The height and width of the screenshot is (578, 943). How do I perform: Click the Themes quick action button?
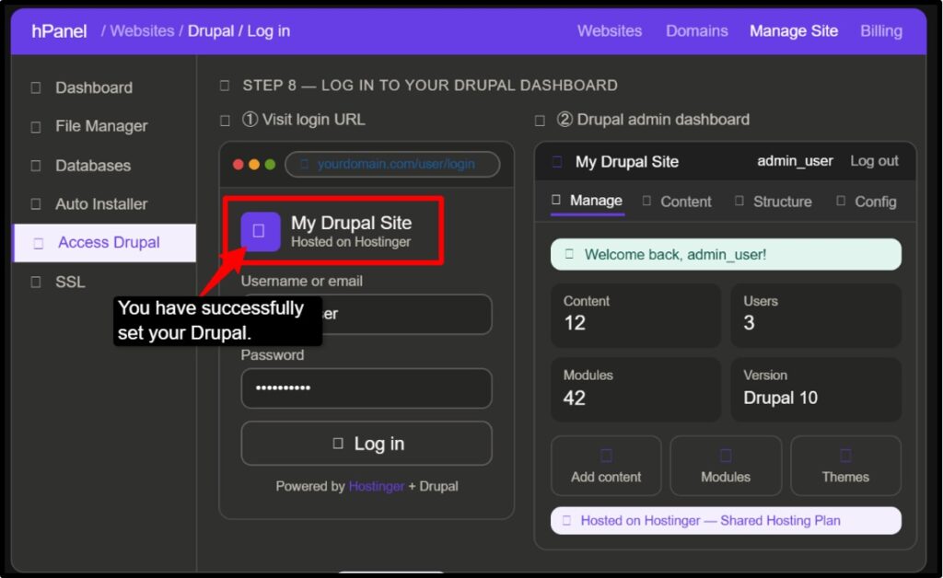(x=845, y=466)
